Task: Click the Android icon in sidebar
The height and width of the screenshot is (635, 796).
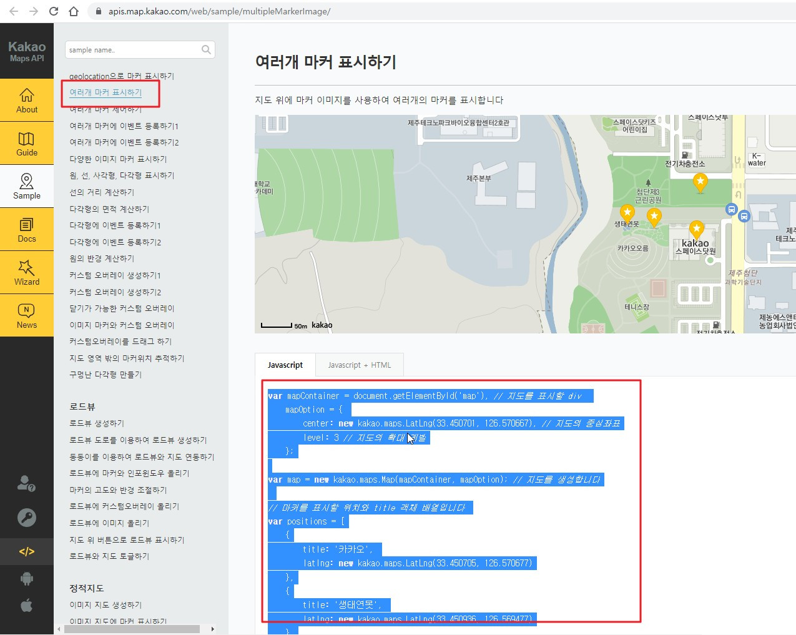Action: click(26, 578)
